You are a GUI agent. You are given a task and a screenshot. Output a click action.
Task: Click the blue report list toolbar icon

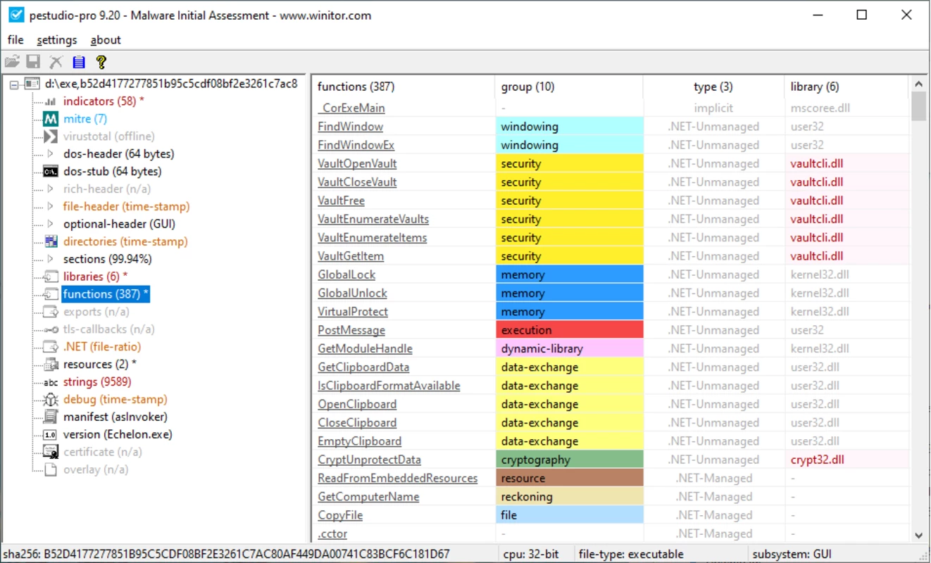point(79,62)
